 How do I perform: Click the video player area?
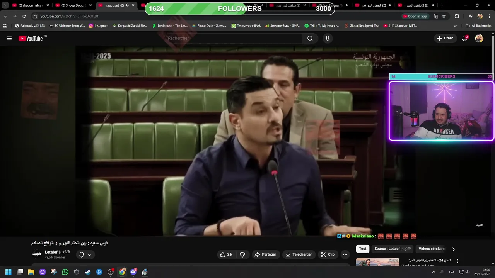pyautogui.click(x=246, y=141)
